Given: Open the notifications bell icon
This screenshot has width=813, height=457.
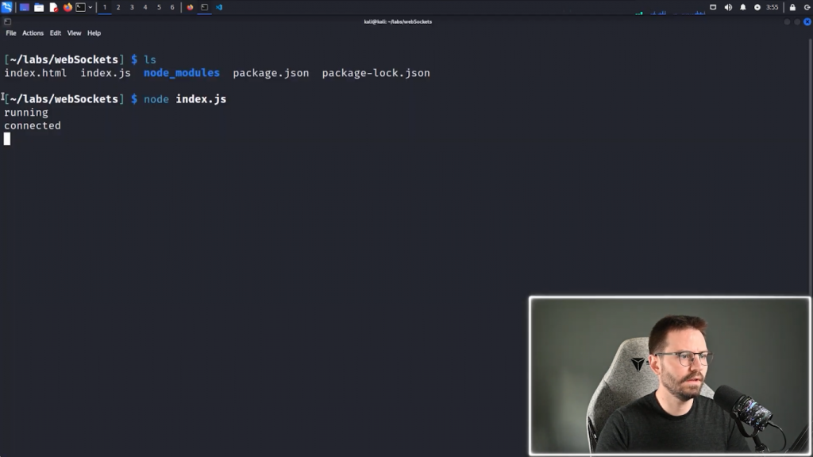Looking at the screenshot, I should pos(742,7).
